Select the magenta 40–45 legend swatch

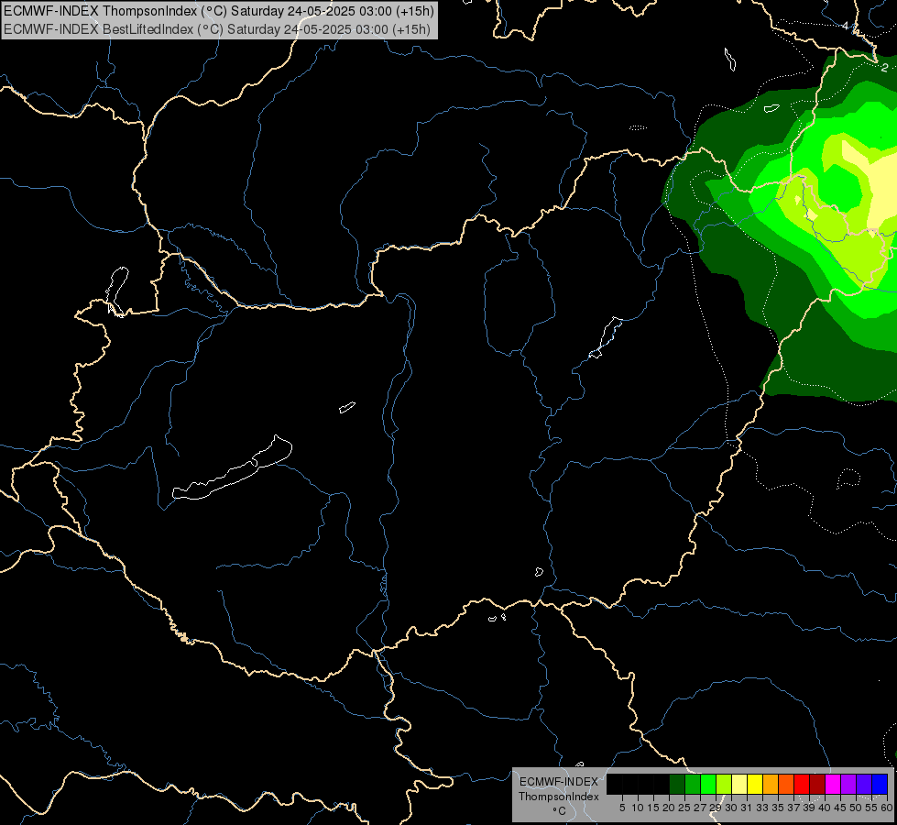pyautogui.click(x=833, y=784)
